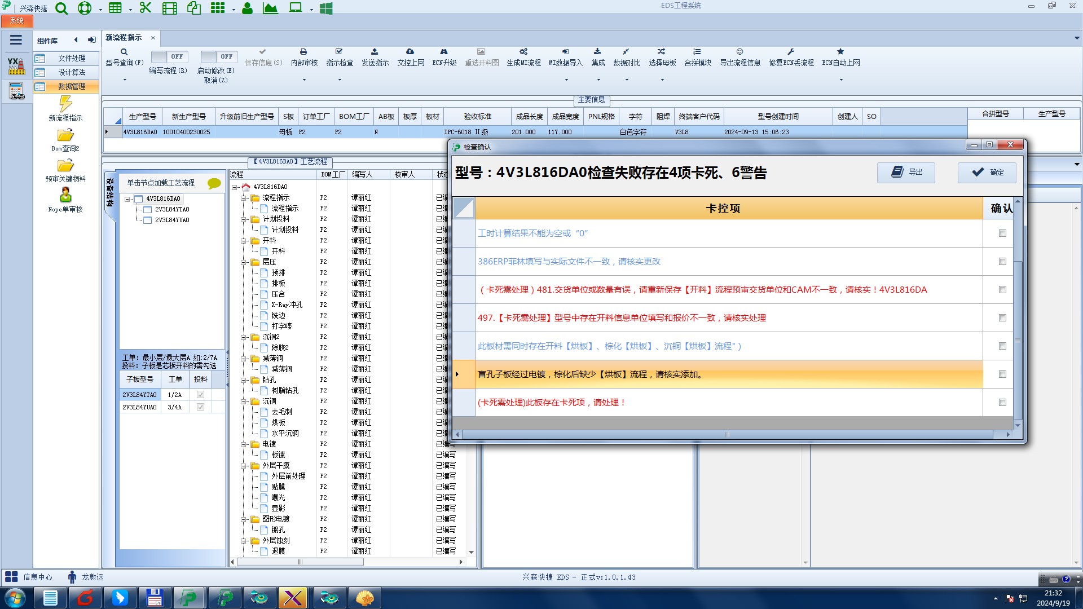Click the 型号查询 search icon
Viewport: 1083px width, 609px height.
click(124, 52)
